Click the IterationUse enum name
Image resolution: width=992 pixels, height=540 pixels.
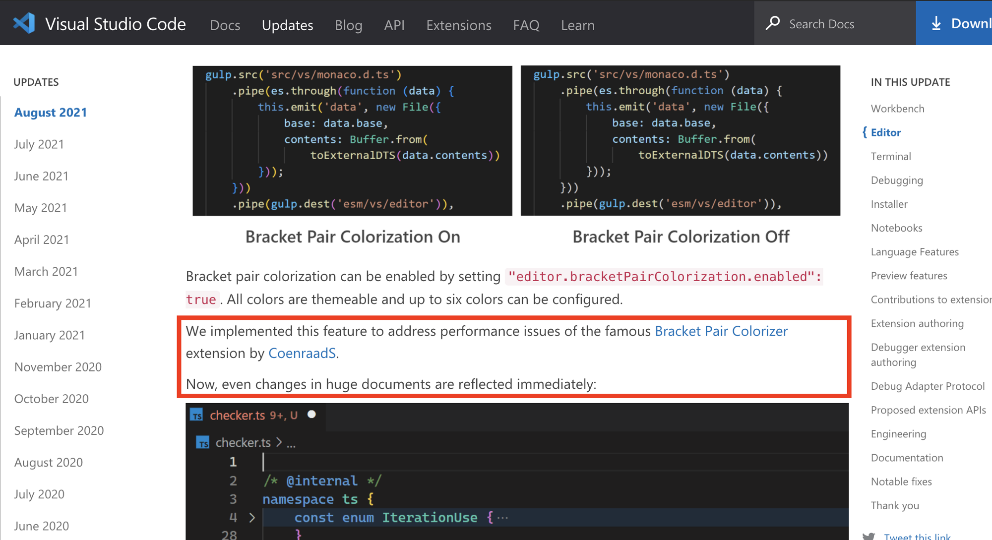[x=430, y=518]
